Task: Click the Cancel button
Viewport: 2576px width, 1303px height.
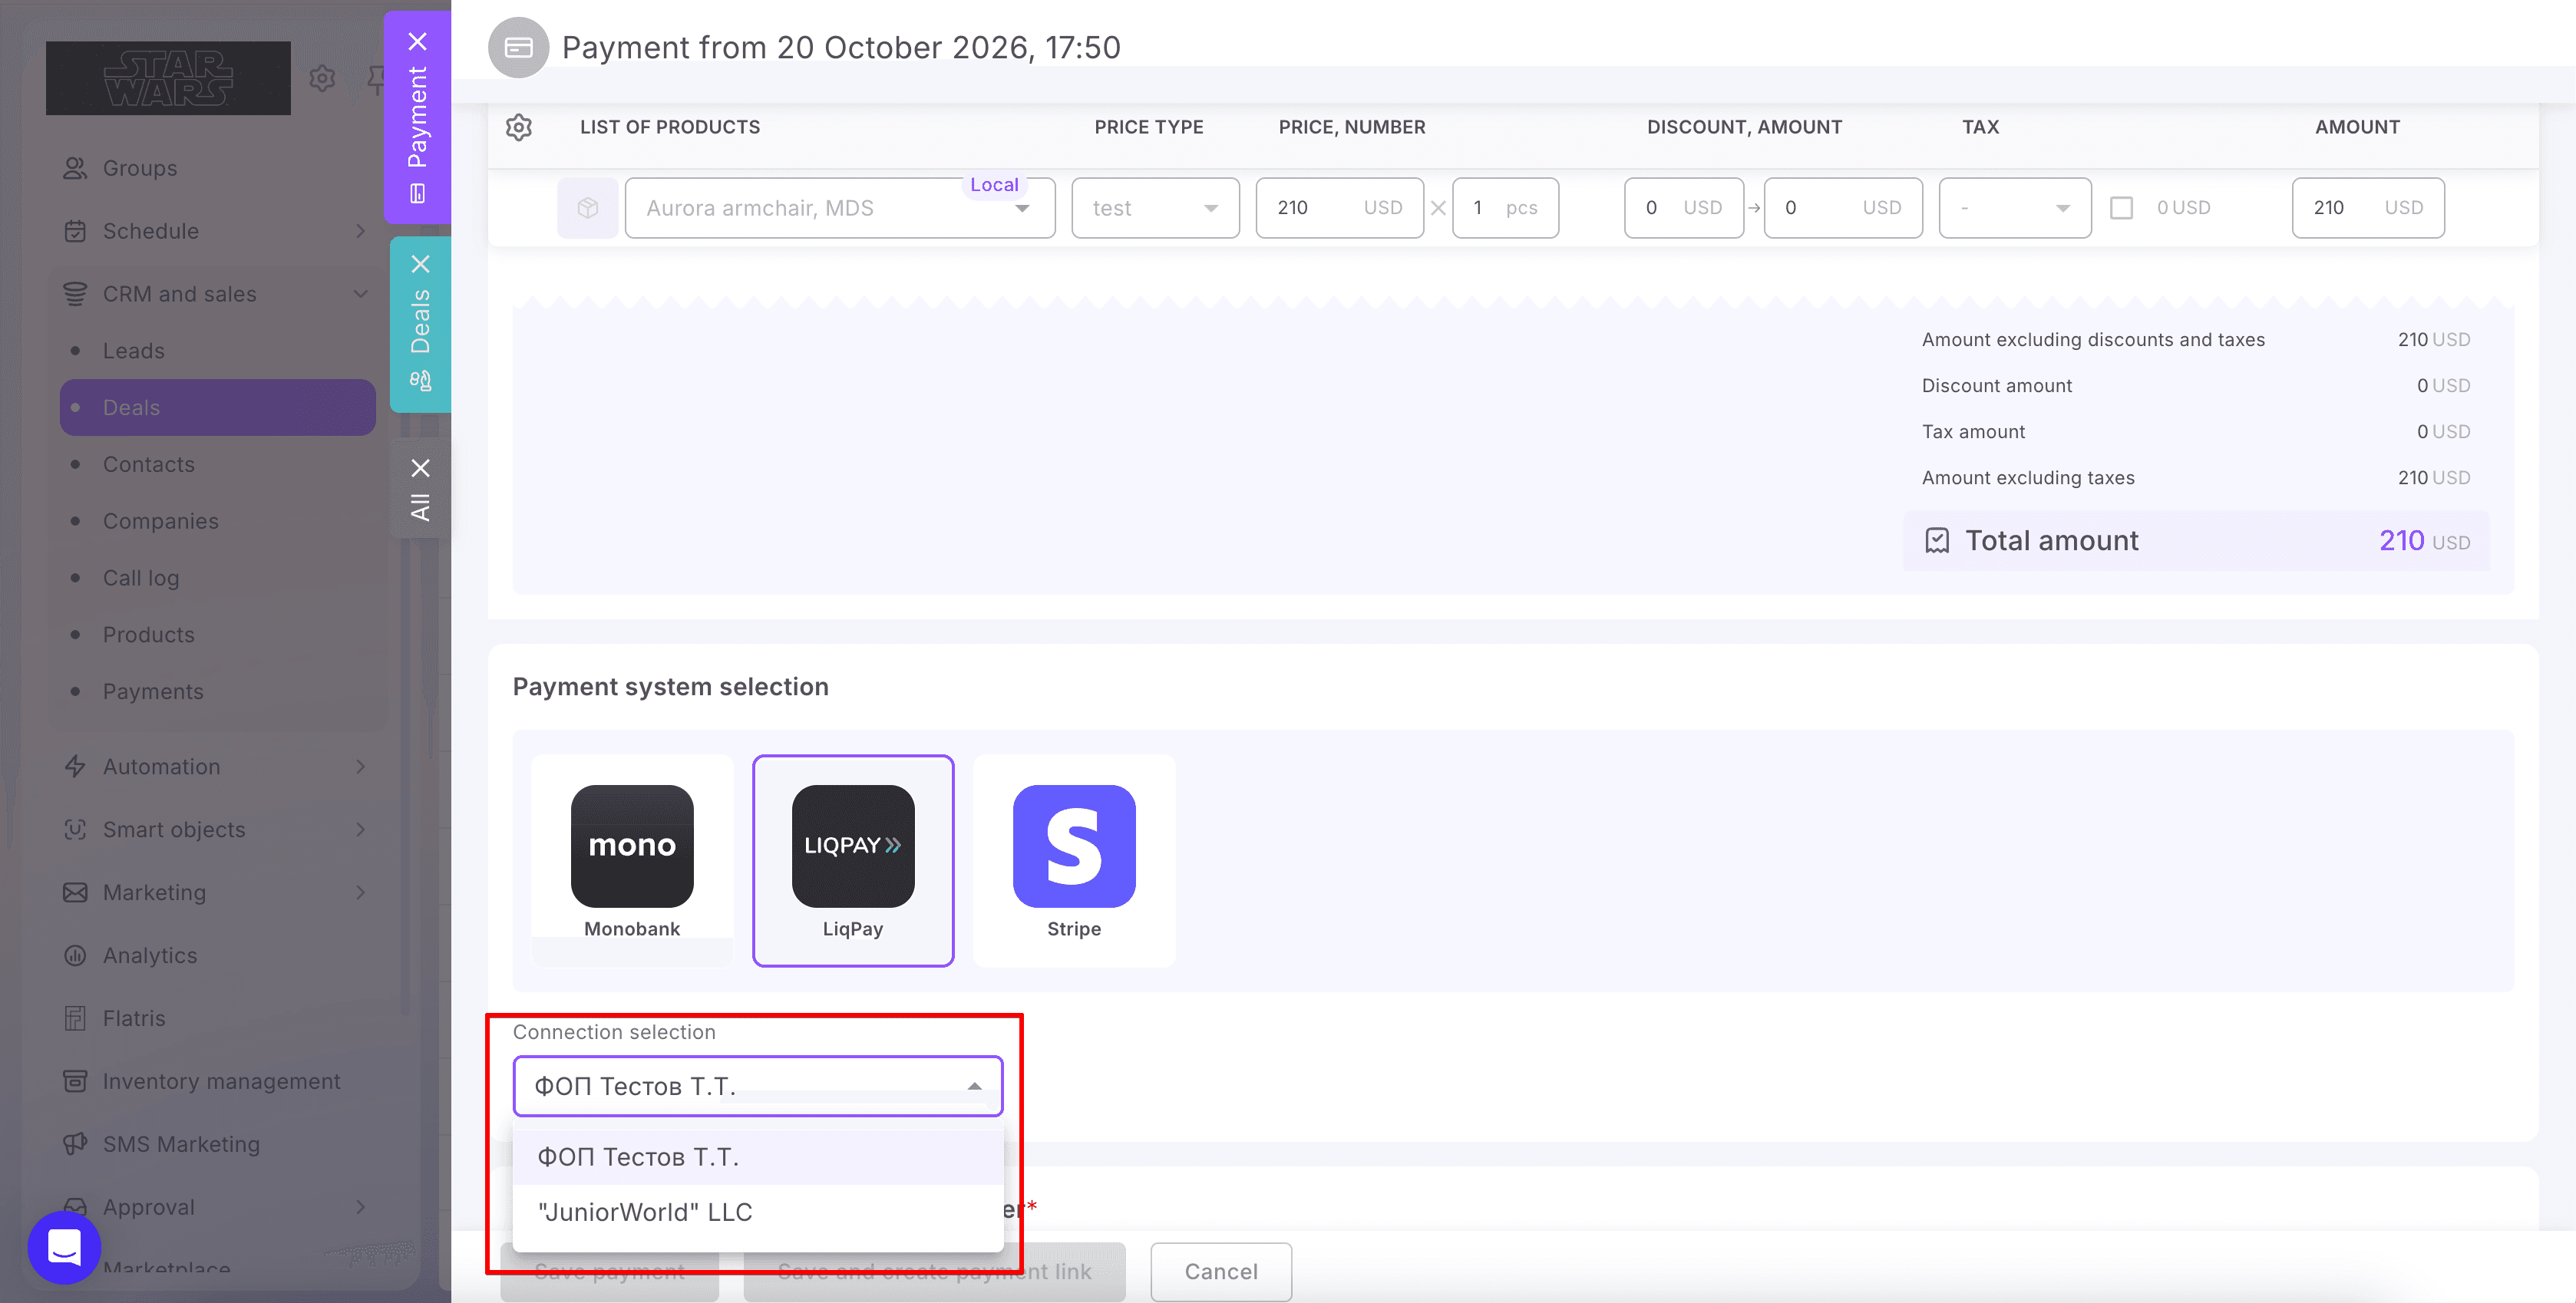Action: pos(1221,1271)
